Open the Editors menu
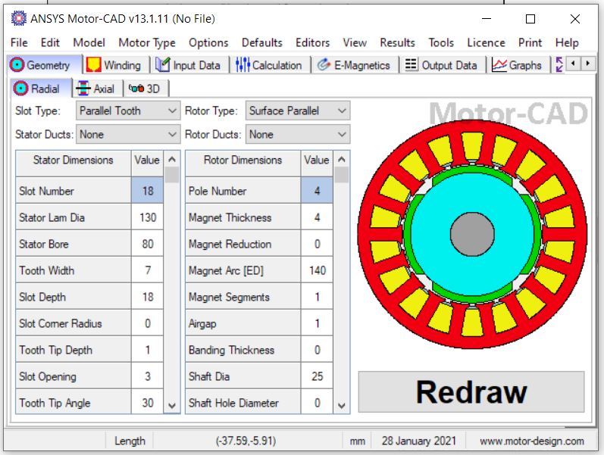Screen dimensions: 604x455 (x=312, y=42)
